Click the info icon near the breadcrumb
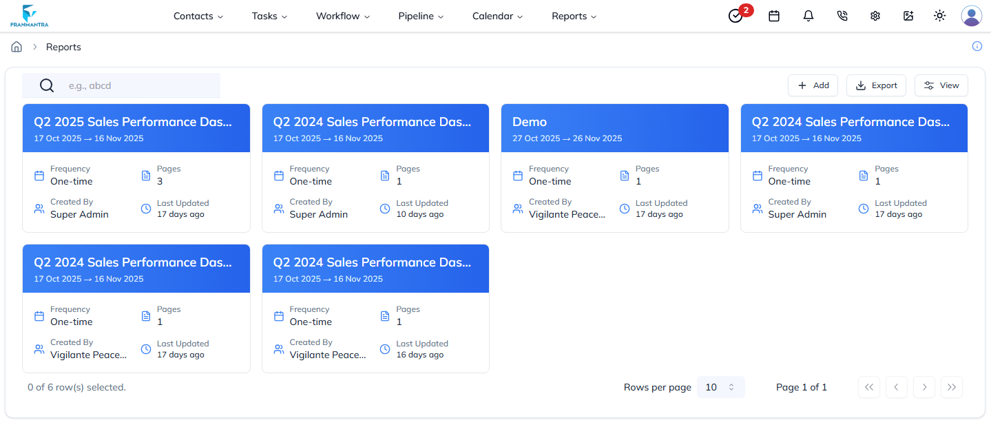The image size is (991, 427). (977, 46)
